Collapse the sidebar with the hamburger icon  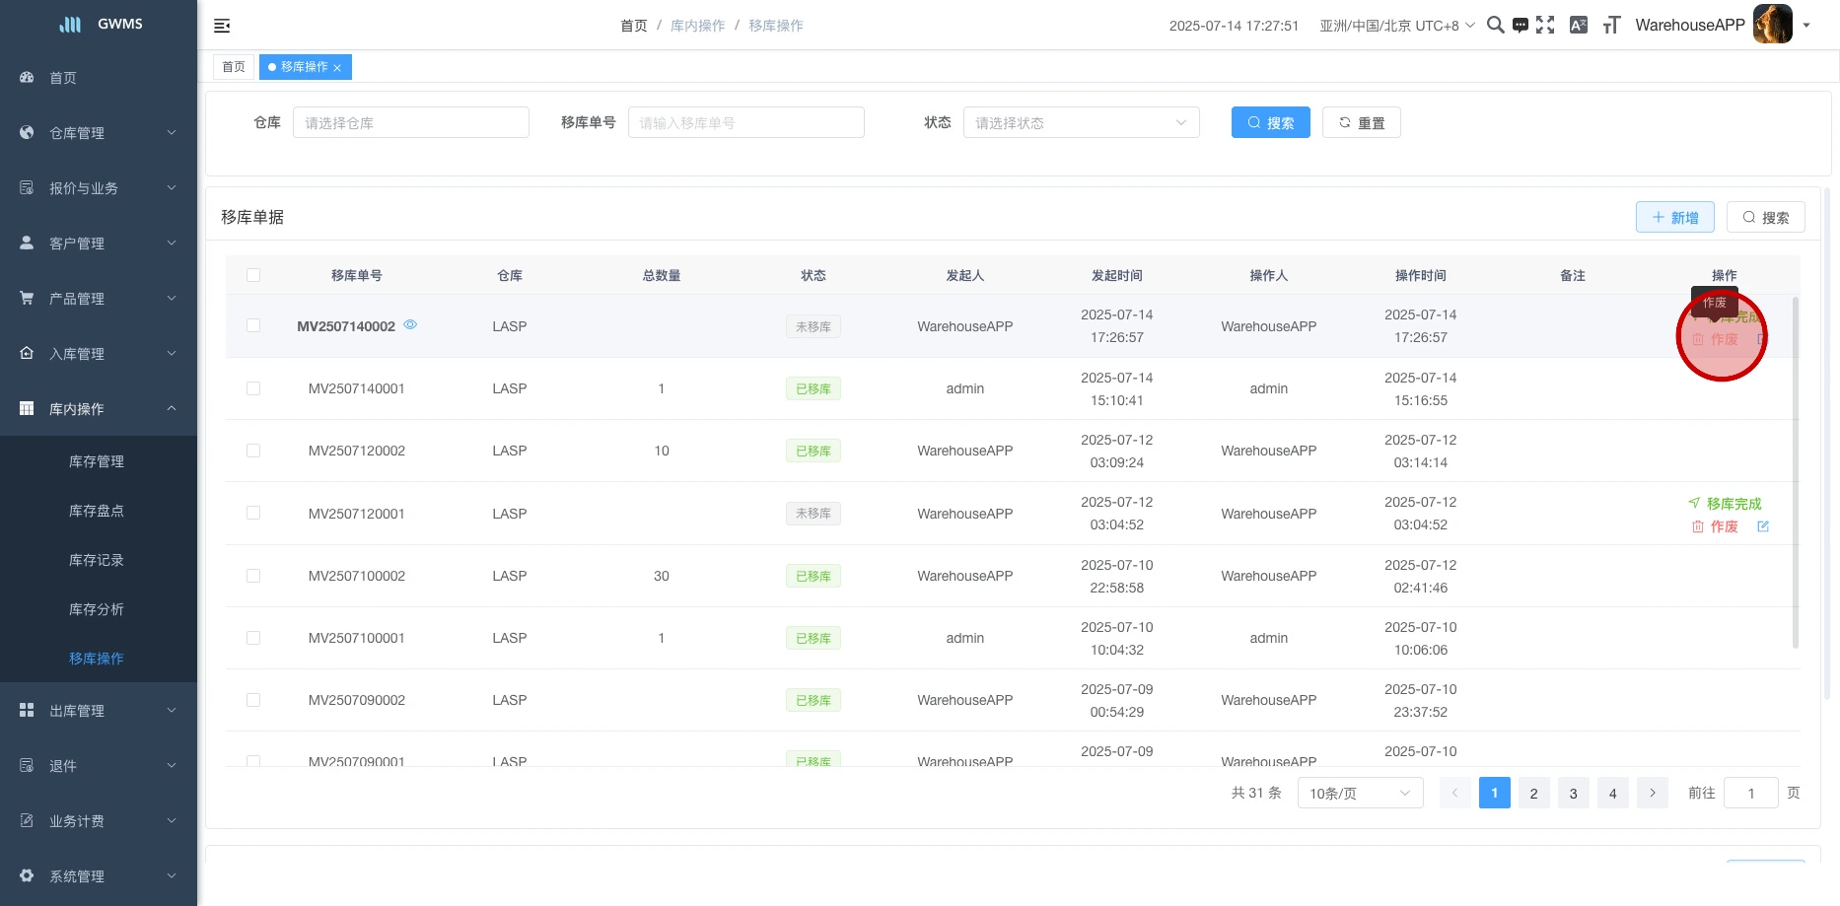(x=222, y=26)
